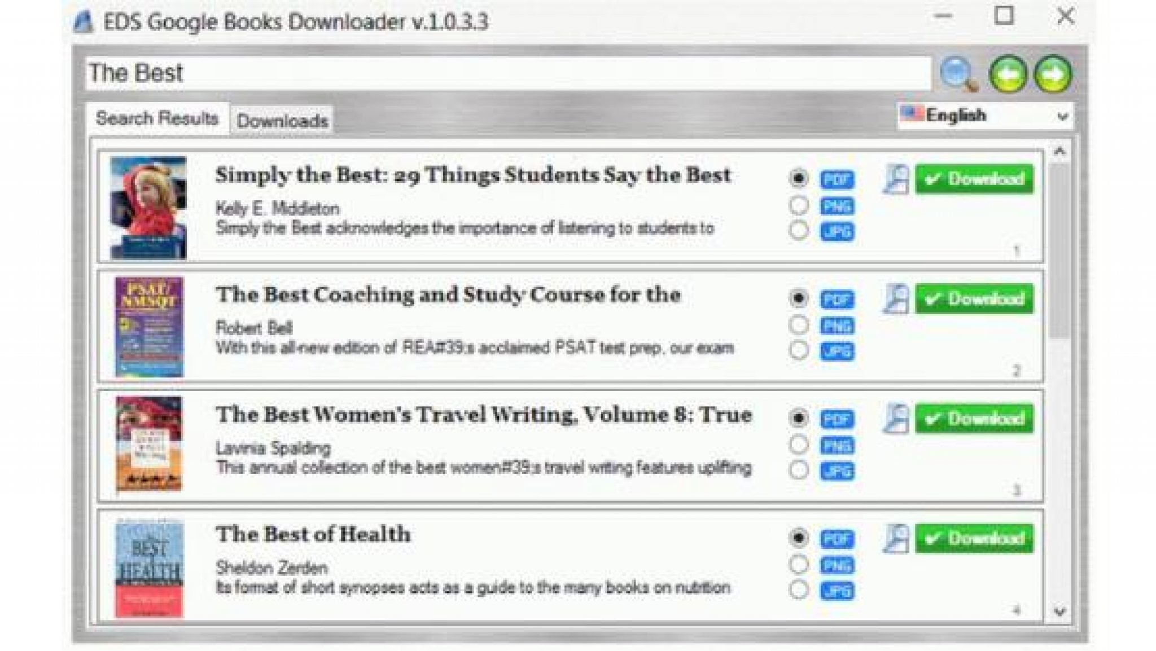
Task: Click JPG badge for The Best of Health
Action: pyautogui.click(x=837, y=591)
